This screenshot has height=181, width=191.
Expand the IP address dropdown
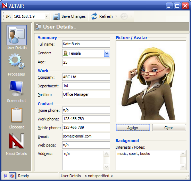tap(47, 16)
